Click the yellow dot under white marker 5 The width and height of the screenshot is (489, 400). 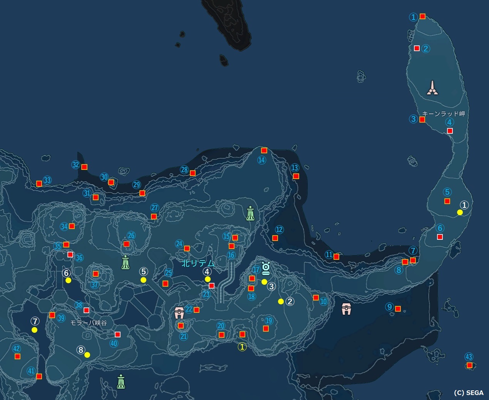(x=144, y=280)
